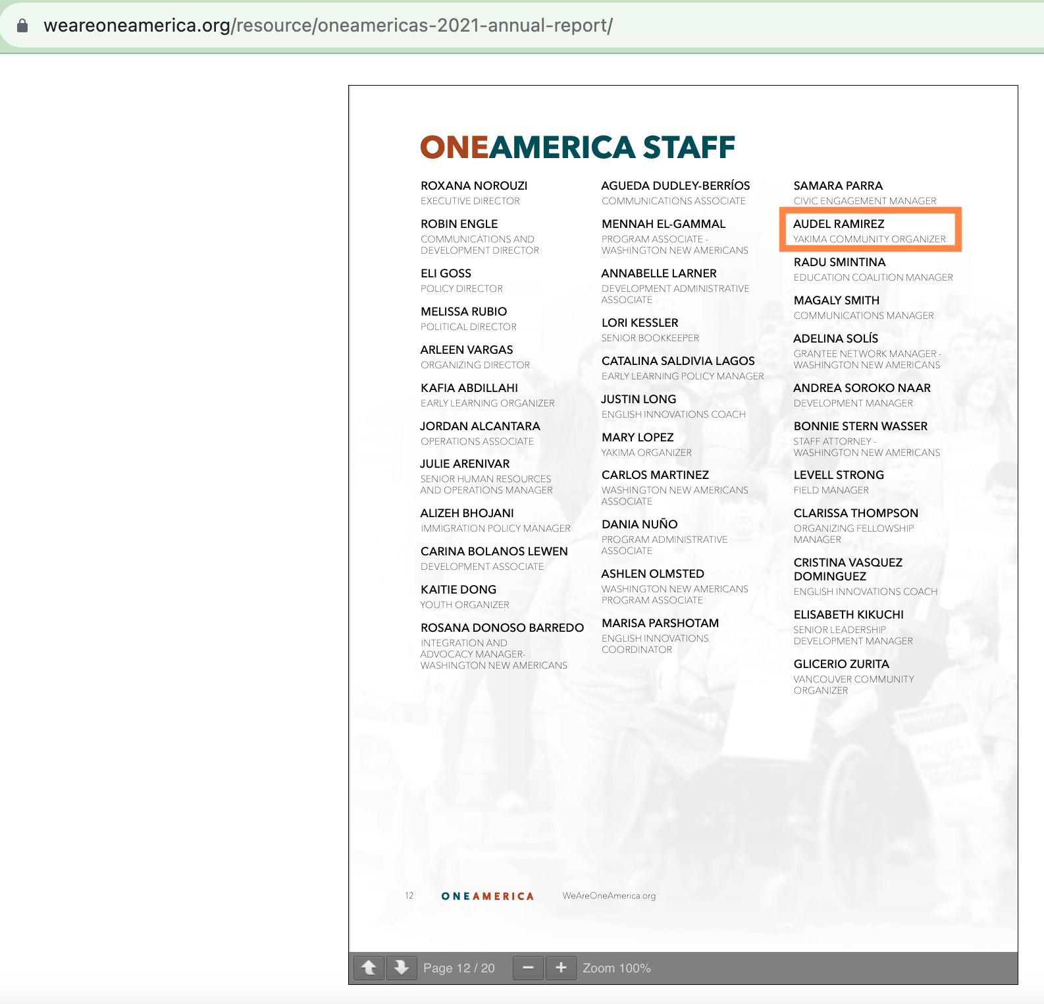
Task: Select the name Arleen Vargas
Action: coord(467,350)
